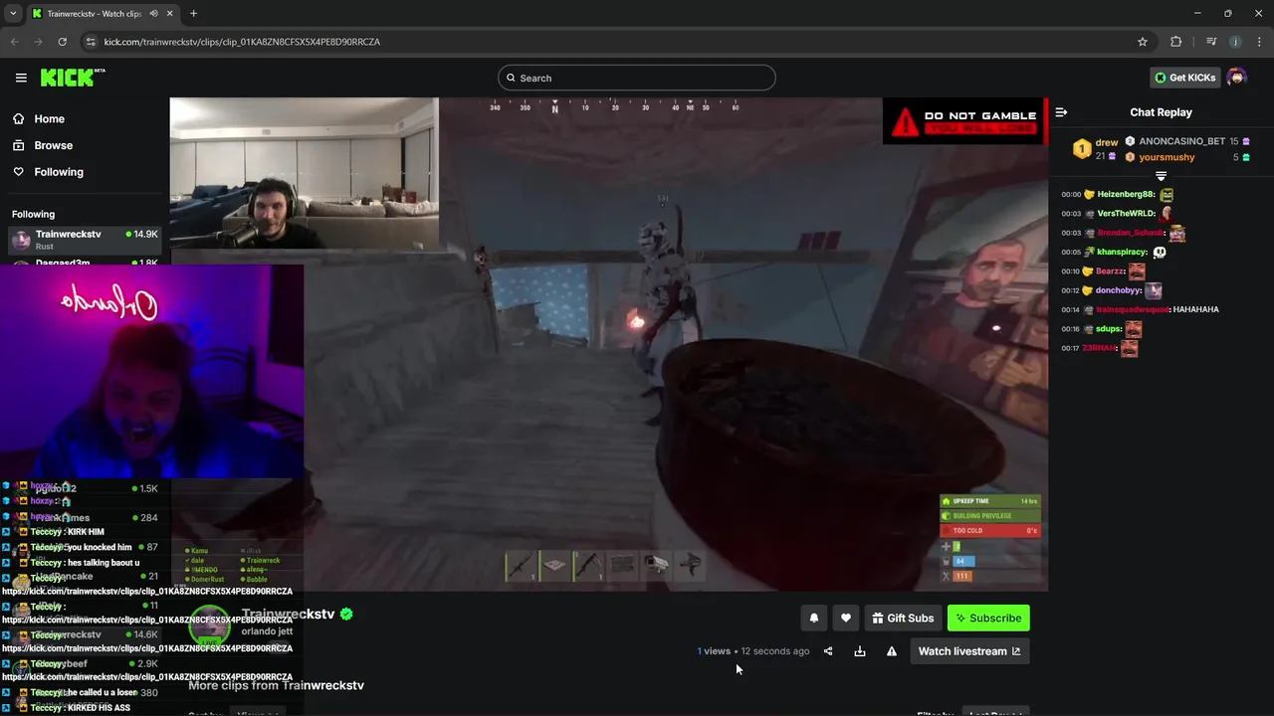Click donchobyy username in chat replay
The image size is (1274, 716).
click(x=1118, y=290)
